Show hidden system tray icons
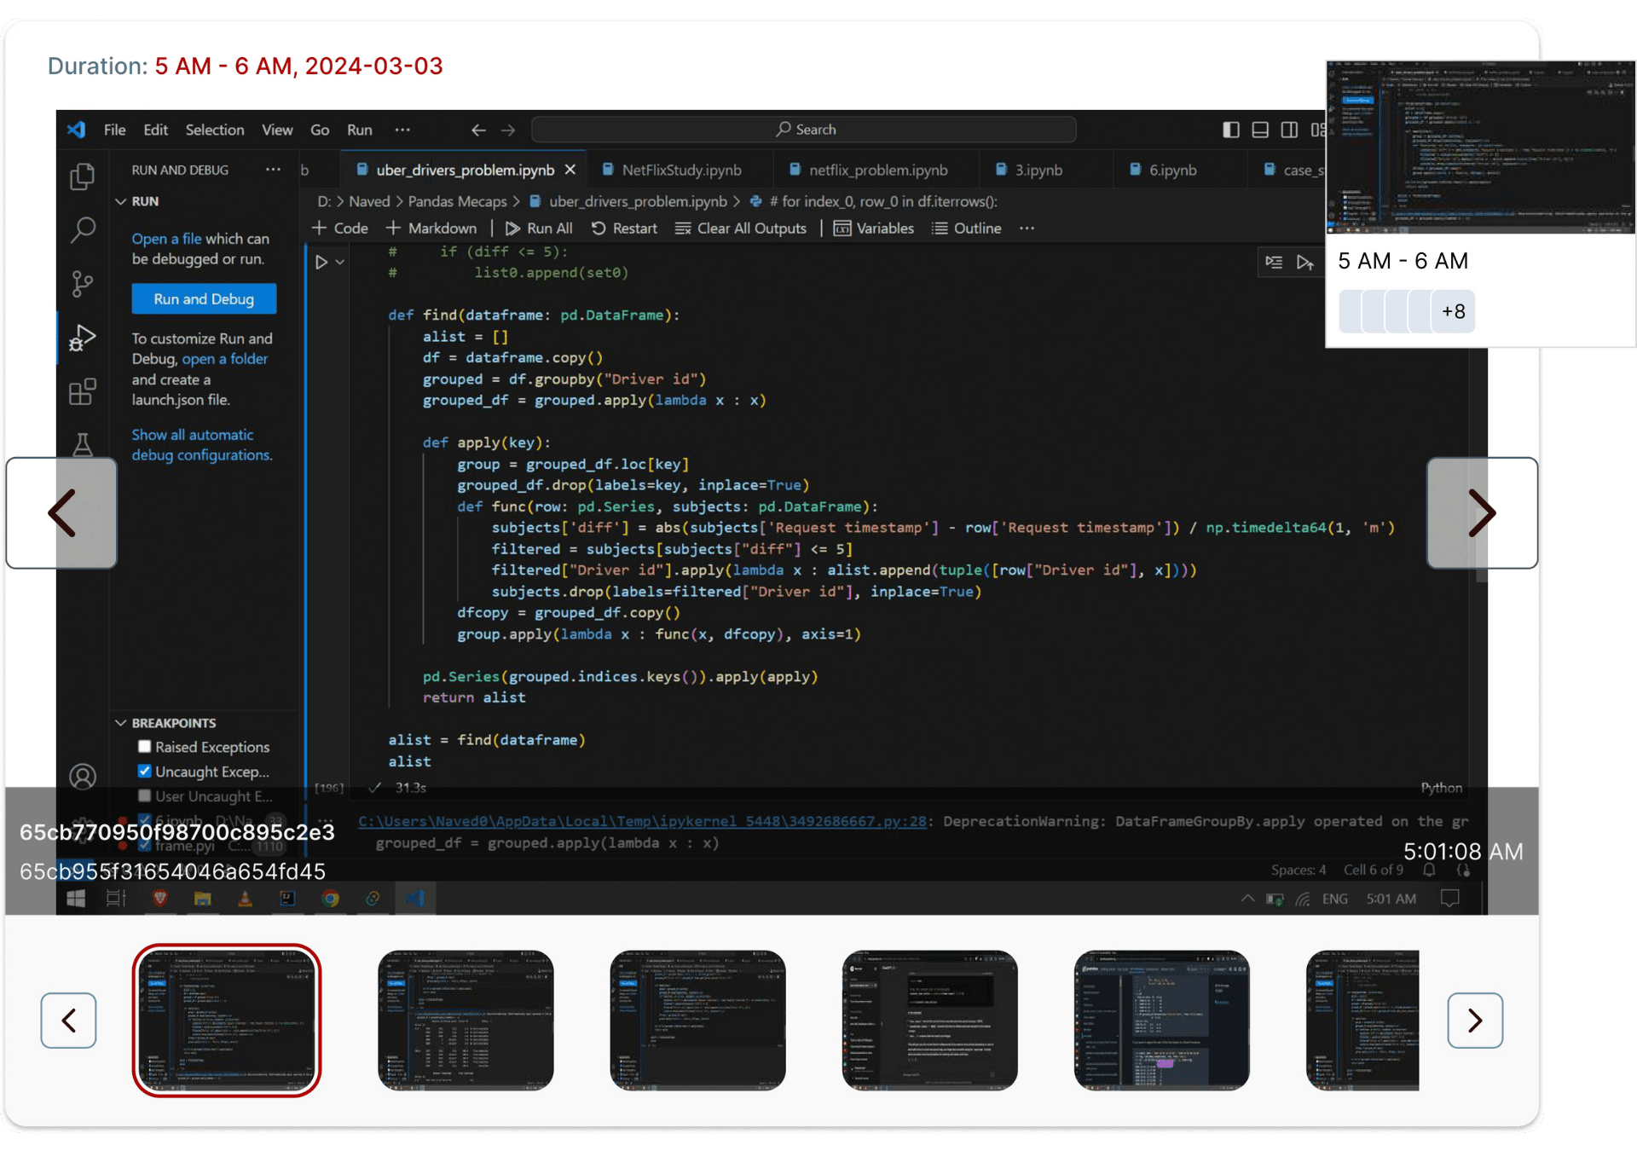 point(1247,898)
